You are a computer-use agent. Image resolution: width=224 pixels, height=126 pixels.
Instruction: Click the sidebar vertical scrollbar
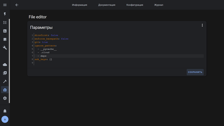[x=9, y=61]
